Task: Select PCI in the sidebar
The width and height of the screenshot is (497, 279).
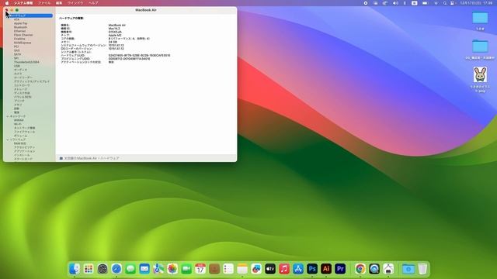Action: click(16, 46)
